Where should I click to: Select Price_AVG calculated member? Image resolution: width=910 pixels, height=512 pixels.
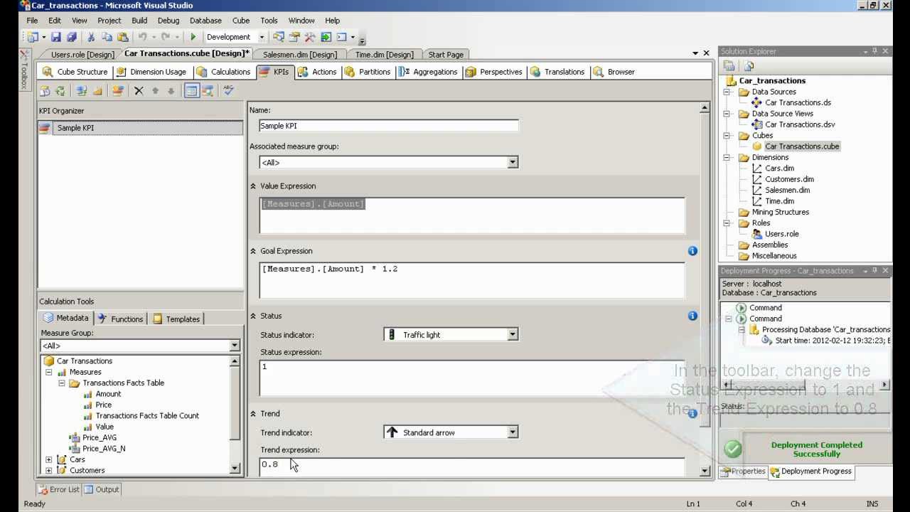click(99, 438)
